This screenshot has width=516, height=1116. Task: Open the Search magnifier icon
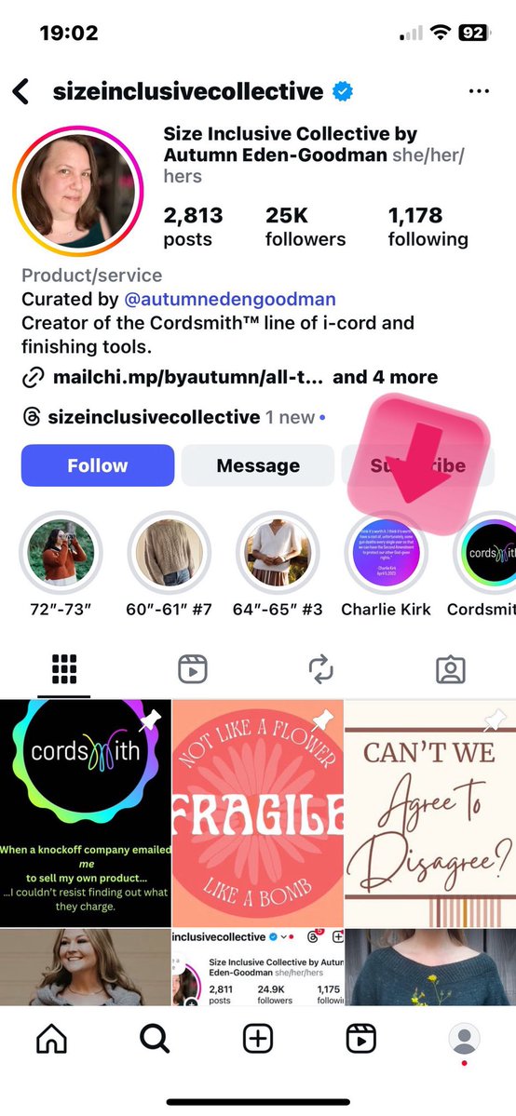(x=154, y=1039)
